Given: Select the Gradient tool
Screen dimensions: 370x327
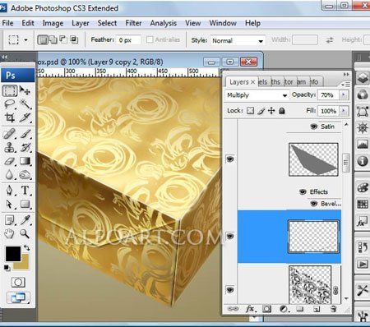Looking at the screenshot, I should [25, 161].
